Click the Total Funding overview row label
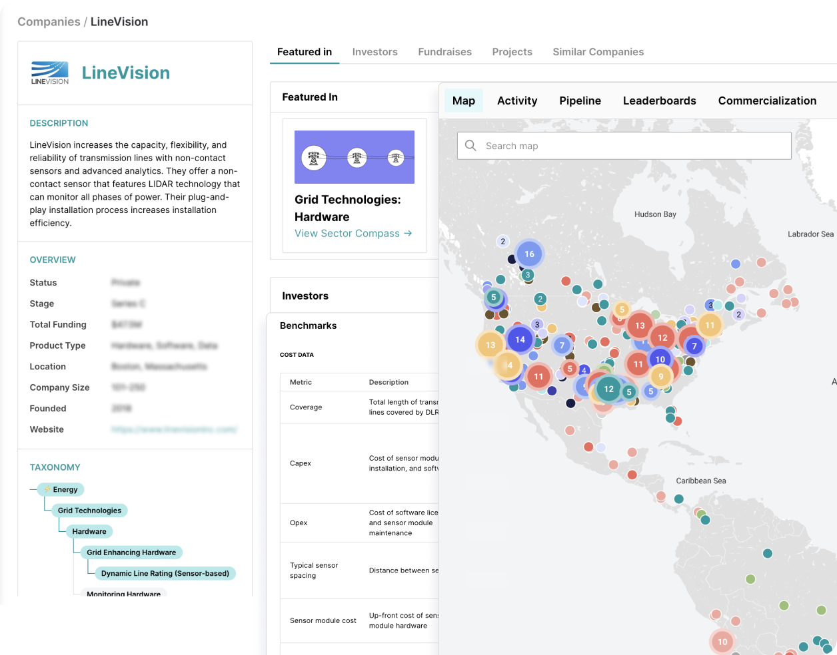 tap(58, 324)
